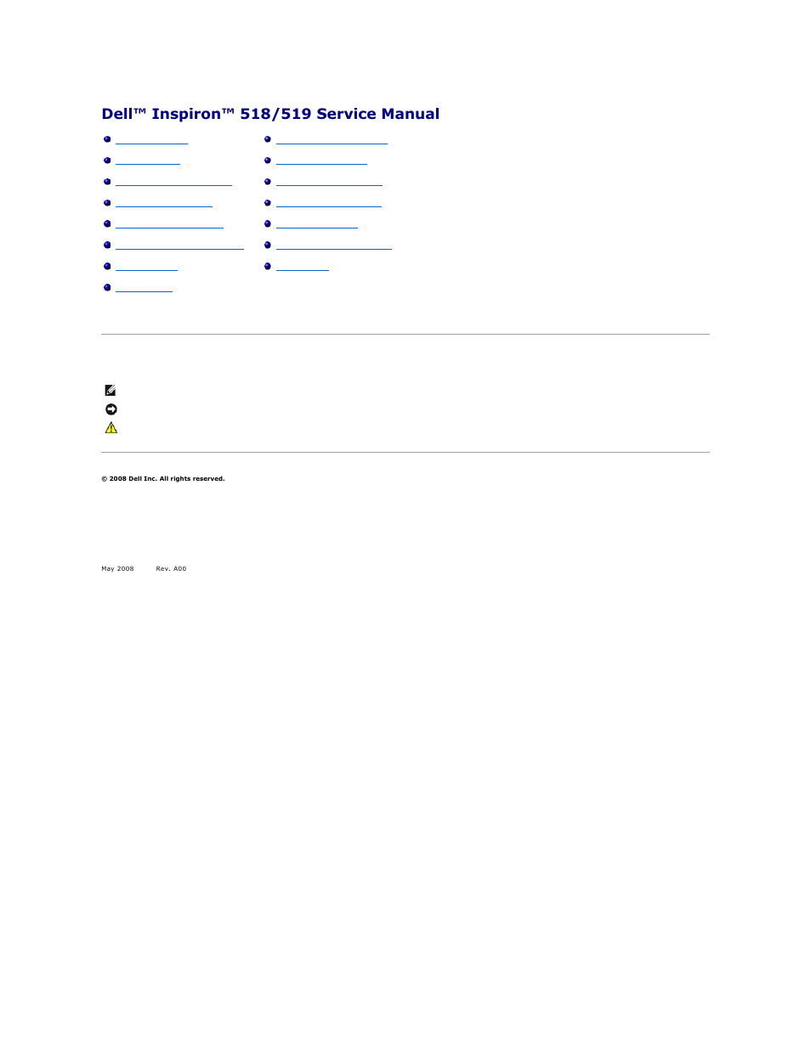Click the top blue bullet in right column
Image resolution: width=811 pixels, height=1049 pixels.
(x=268, y=139)
